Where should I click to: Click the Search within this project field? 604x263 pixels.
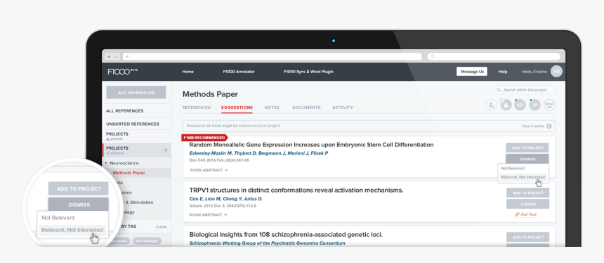[525, 90]
